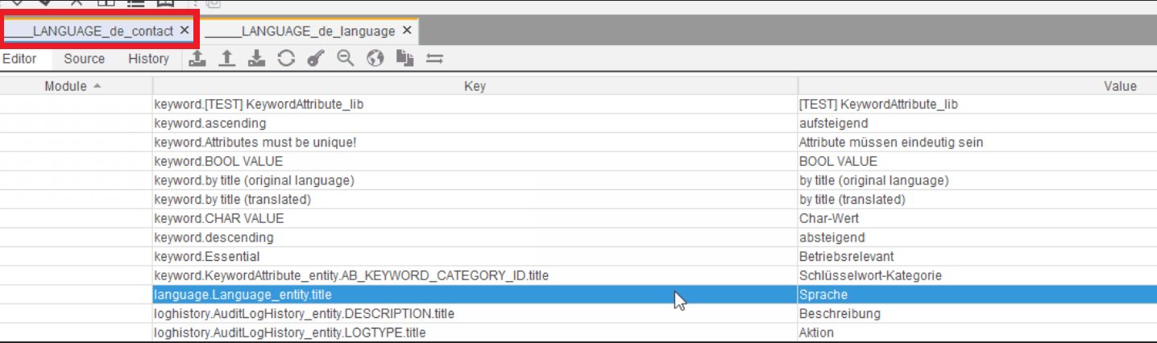The width and height of the screenshot is (1157, 343).
Task: Close the LANGUAGE_de_language tab
Action: [407, 31]
